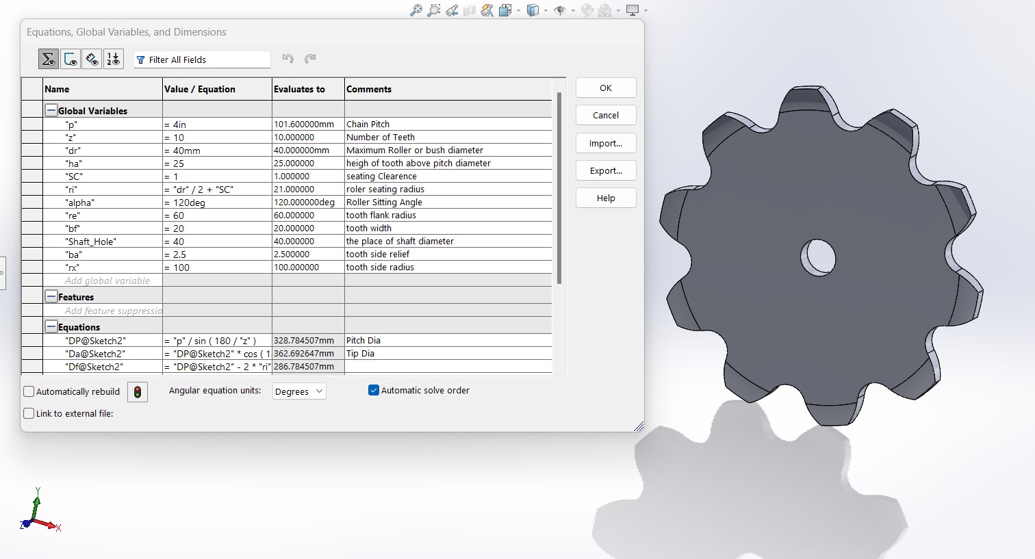Click the "= "dr" / 2 + "SC"" equation
1035x559 pixels.
pyautogui.click(x=217, y=190)
